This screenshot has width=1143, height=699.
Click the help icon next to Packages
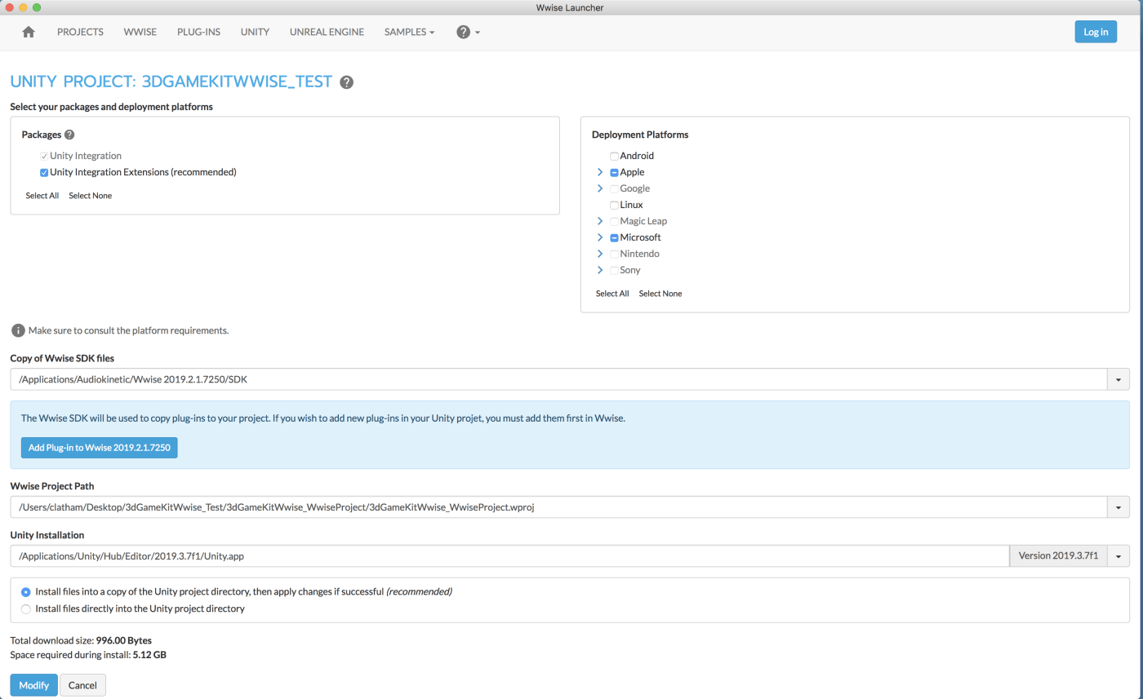[69, 135]
